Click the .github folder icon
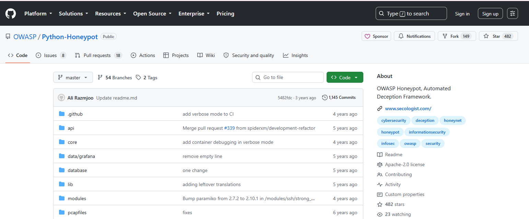The image size is (529, 219). click(62, 114)
